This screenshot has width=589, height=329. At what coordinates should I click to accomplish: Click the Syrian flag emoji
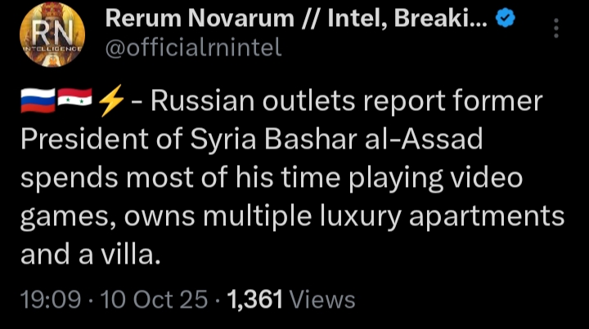pyautogui.click(x=76, y=101)
